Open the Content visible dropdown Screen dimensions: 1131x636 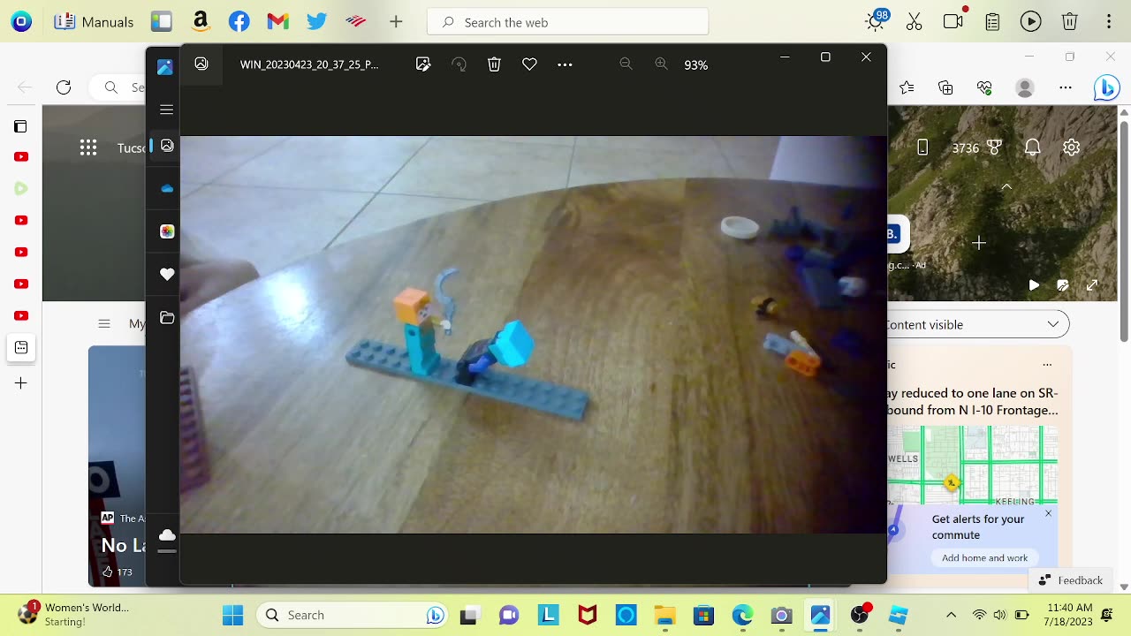click(x=978, y=324)
